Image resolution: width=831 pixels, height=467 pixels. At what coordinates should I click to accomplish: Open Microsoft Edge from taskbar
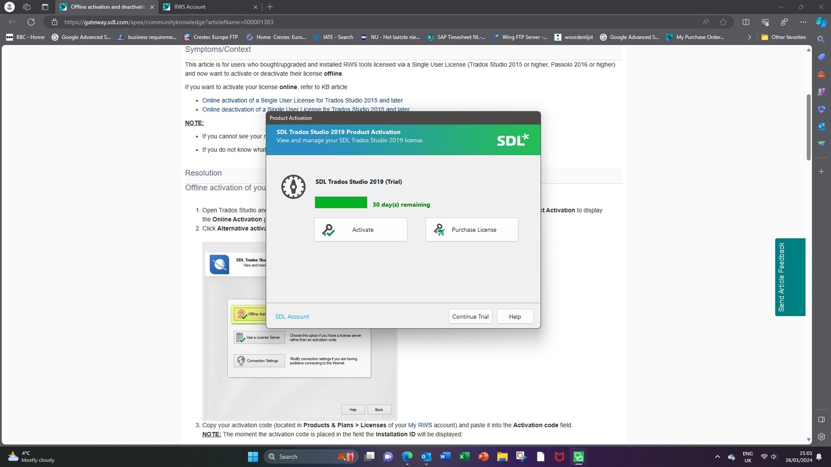coord(407,457)
